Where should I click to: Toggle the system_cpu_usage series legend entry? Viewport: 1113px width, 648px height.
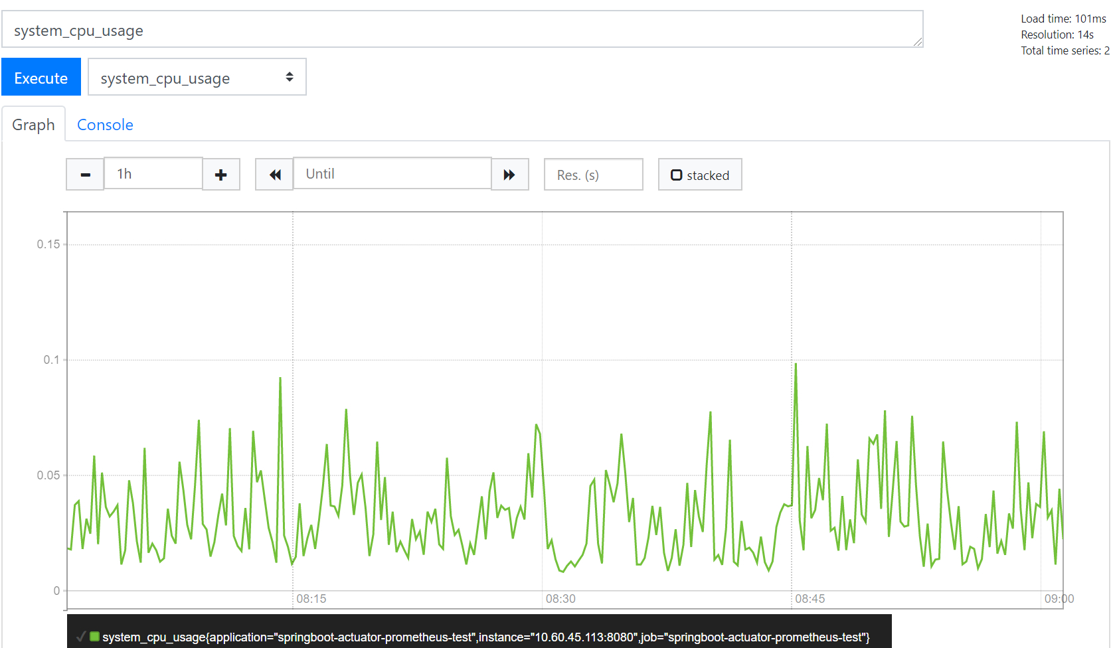tap(479, 637)
